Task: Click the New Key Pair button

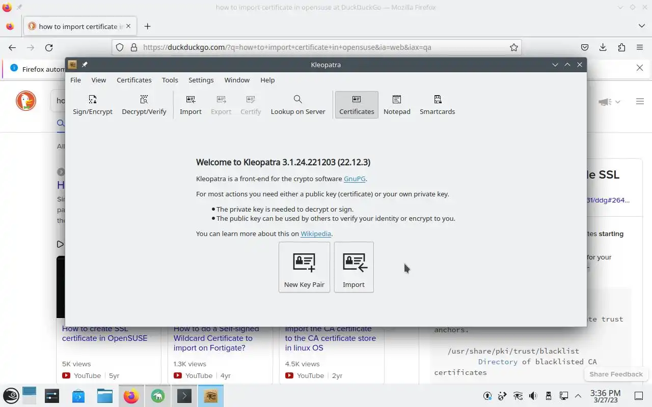Action: point(304,267)
